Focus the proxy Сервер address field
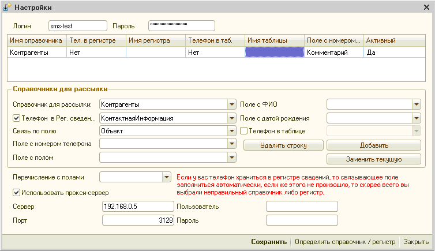 point(137,207)
